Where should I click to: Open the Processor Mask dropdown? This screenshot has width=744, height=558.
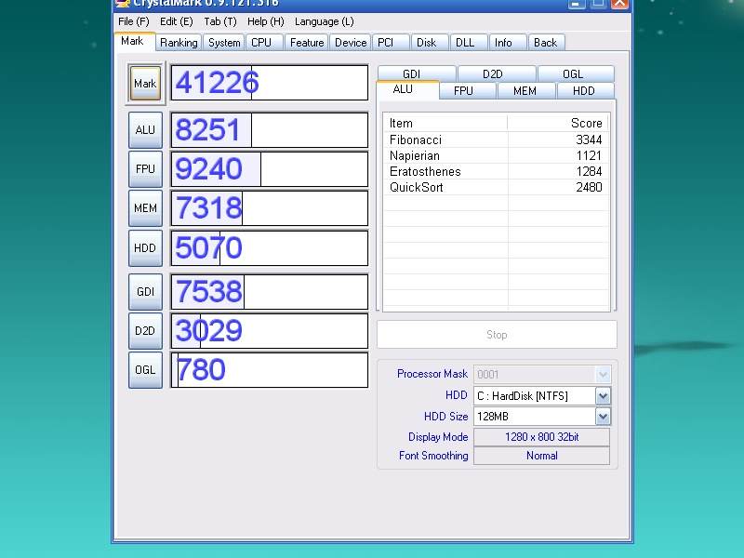pyautogui.click(x=603, y=375)
